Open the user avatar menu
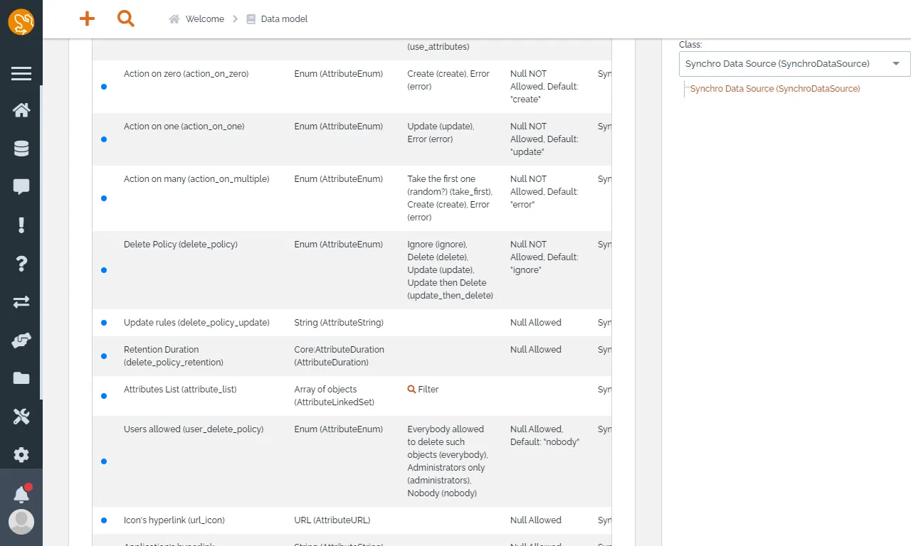The width and height of the screenshot is (911, 546). point(21,522)
